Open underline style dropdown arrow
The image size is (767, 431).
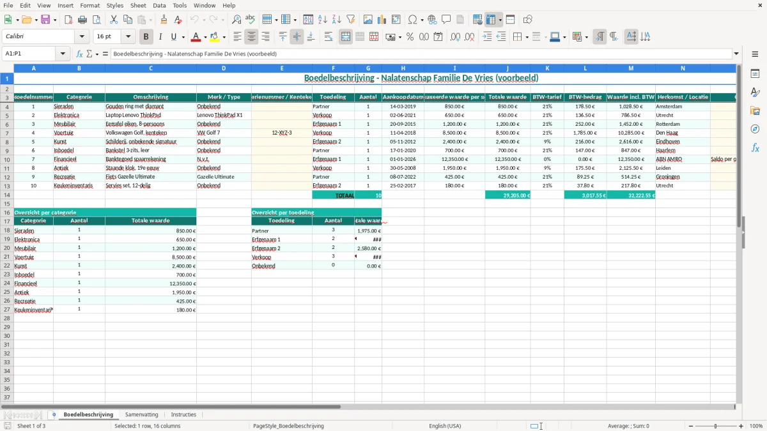coord(183,37)
